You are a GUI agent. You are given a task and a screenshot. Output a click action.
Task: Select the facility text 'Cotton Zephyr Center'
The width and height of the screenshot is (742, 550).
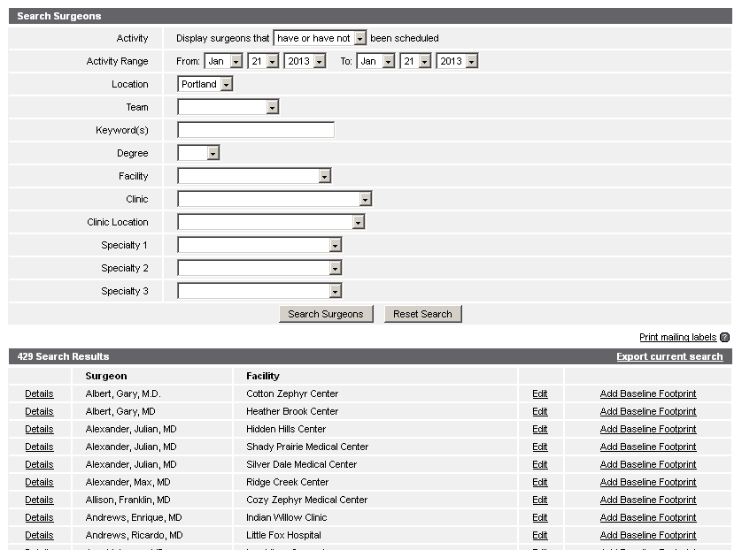coord(292,393)
